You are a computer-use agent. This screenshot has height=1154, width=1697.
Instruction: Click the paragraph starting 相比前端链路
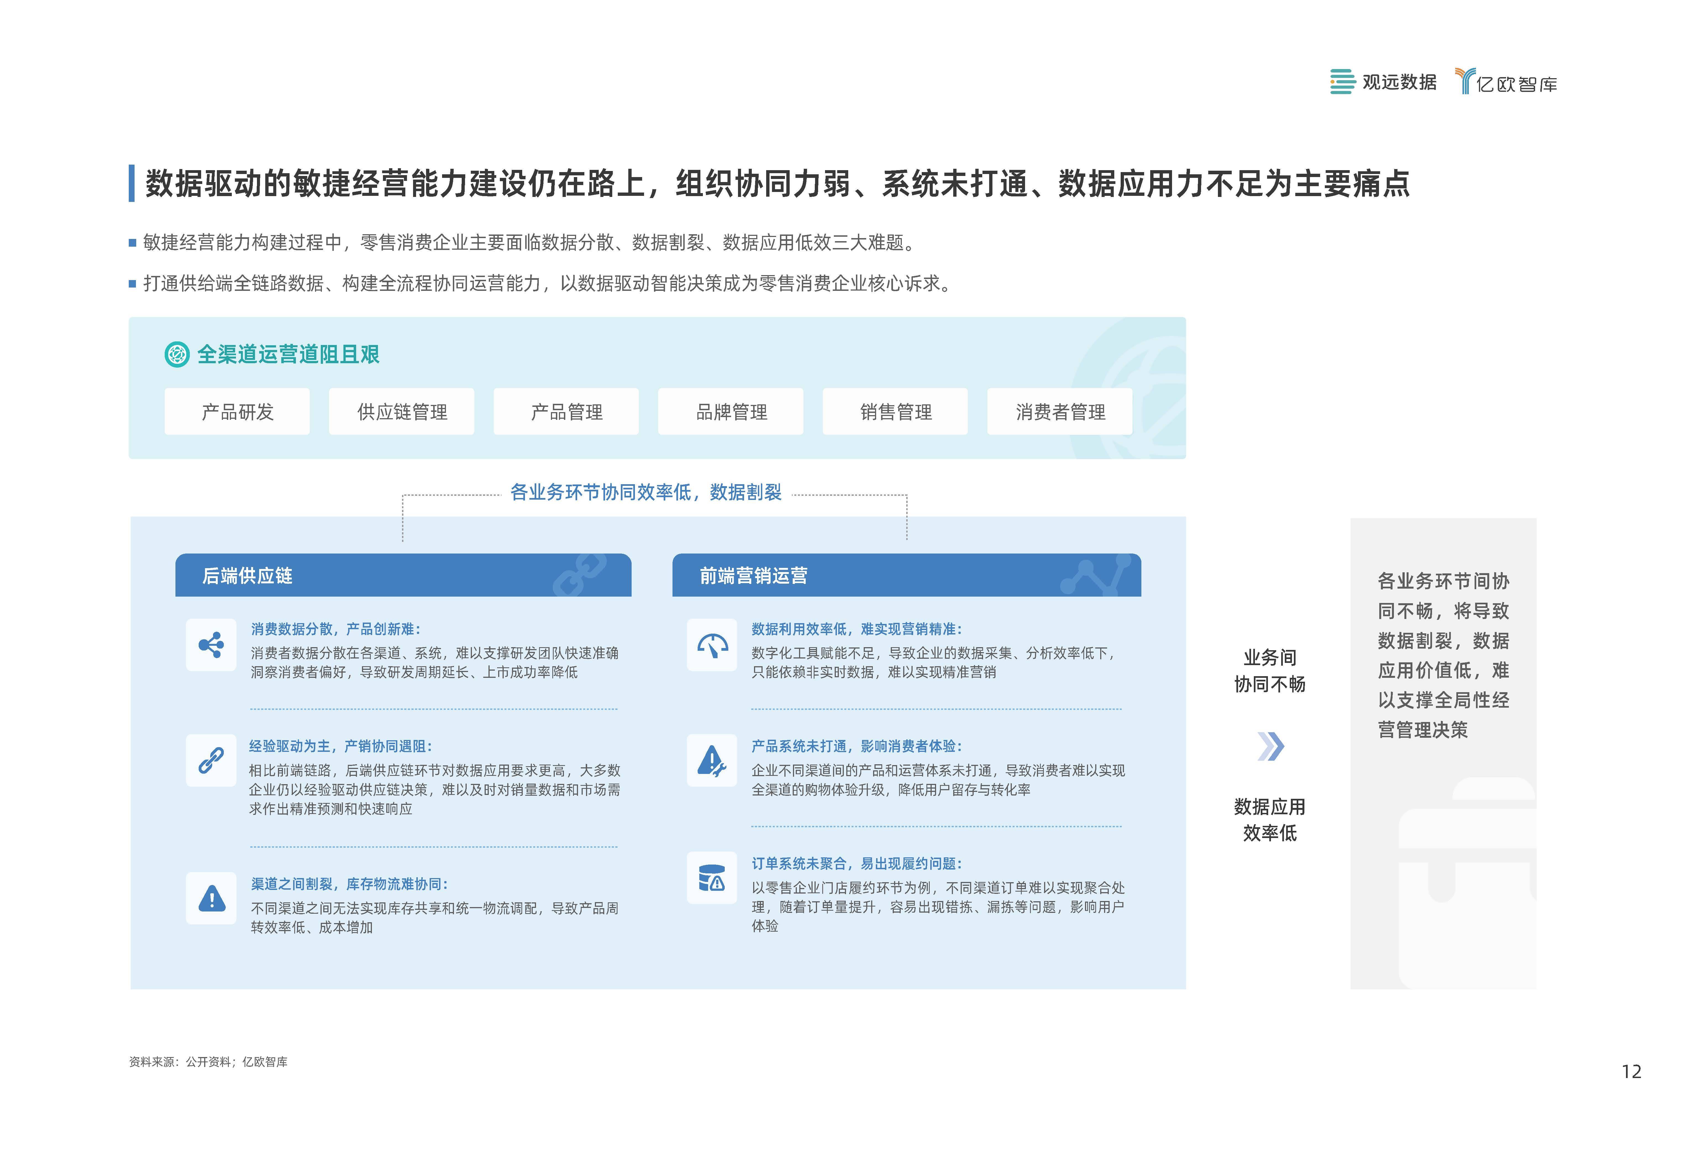click(x=434, y=790)
